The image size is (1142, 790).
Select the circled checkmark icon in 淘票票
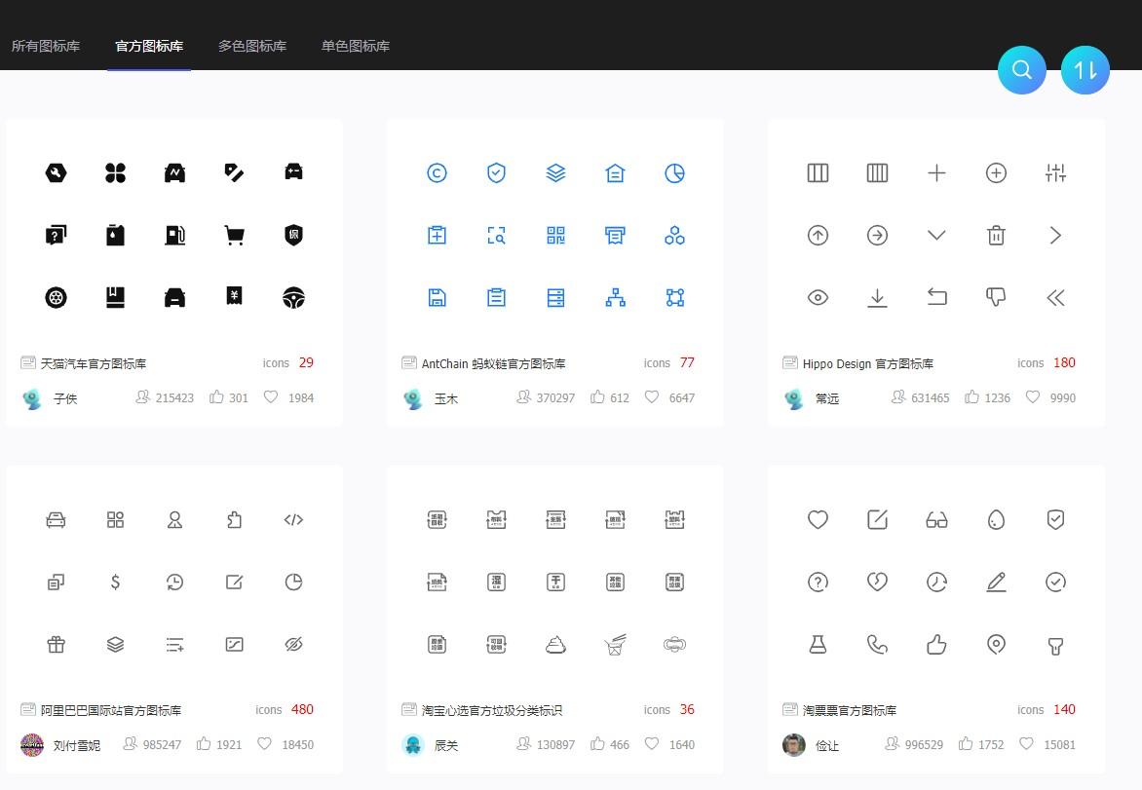pyautogui.click(x=1055, y=582)
